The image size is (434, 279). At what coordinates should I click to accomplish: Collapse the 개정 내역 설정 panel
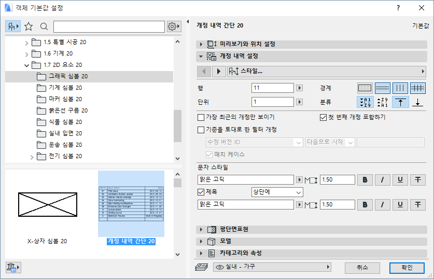tap(201, 57)
